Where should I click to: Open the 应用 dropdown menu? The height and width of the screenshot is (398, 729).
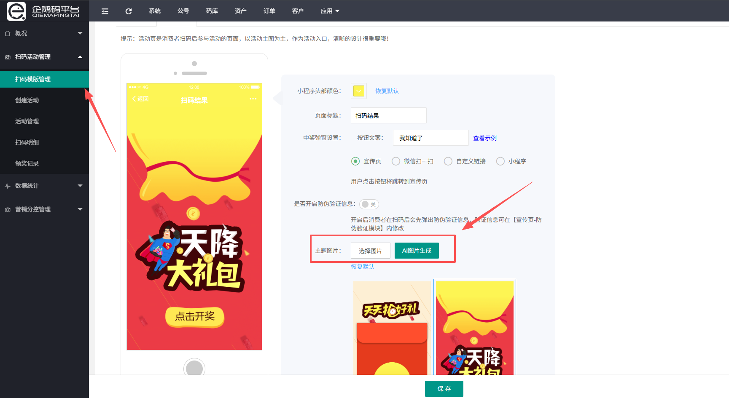coord(330,11)
